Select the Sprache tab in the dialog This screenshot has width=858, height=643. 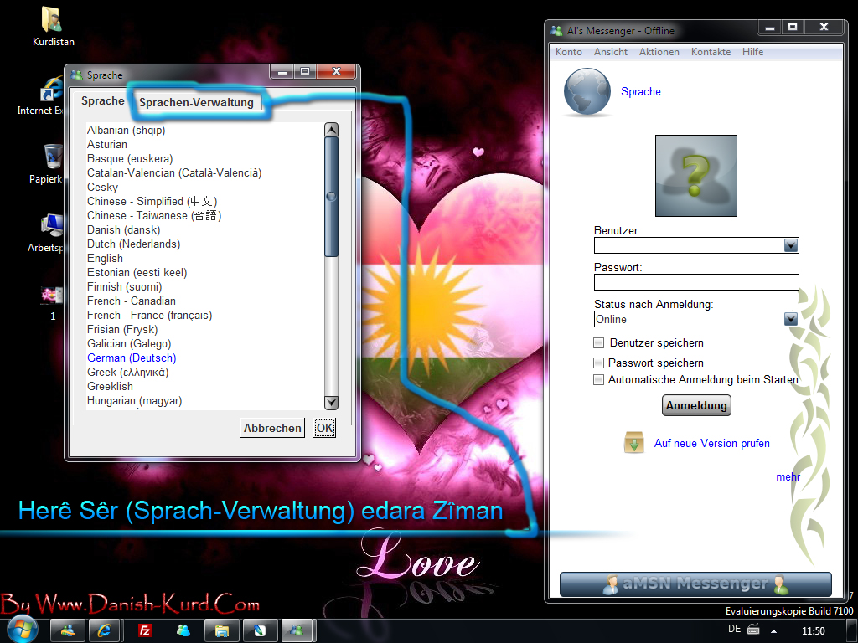click(102, 100)
